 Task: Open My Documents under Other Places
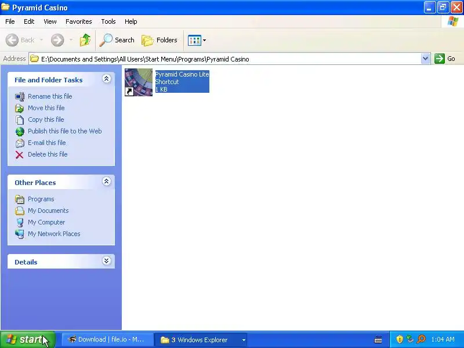click(x=48, y=211)
